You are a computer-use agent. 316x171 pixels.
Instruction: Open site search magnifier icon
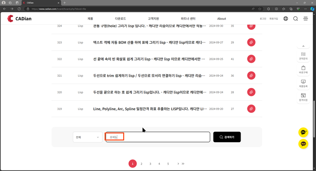point(295,18)
